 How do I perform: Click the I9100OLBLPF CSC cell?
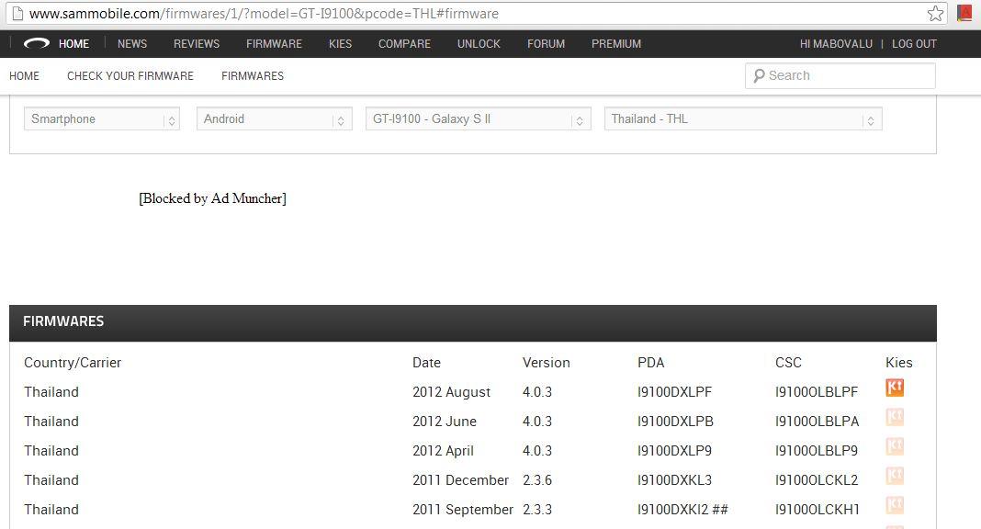(817, 392)
